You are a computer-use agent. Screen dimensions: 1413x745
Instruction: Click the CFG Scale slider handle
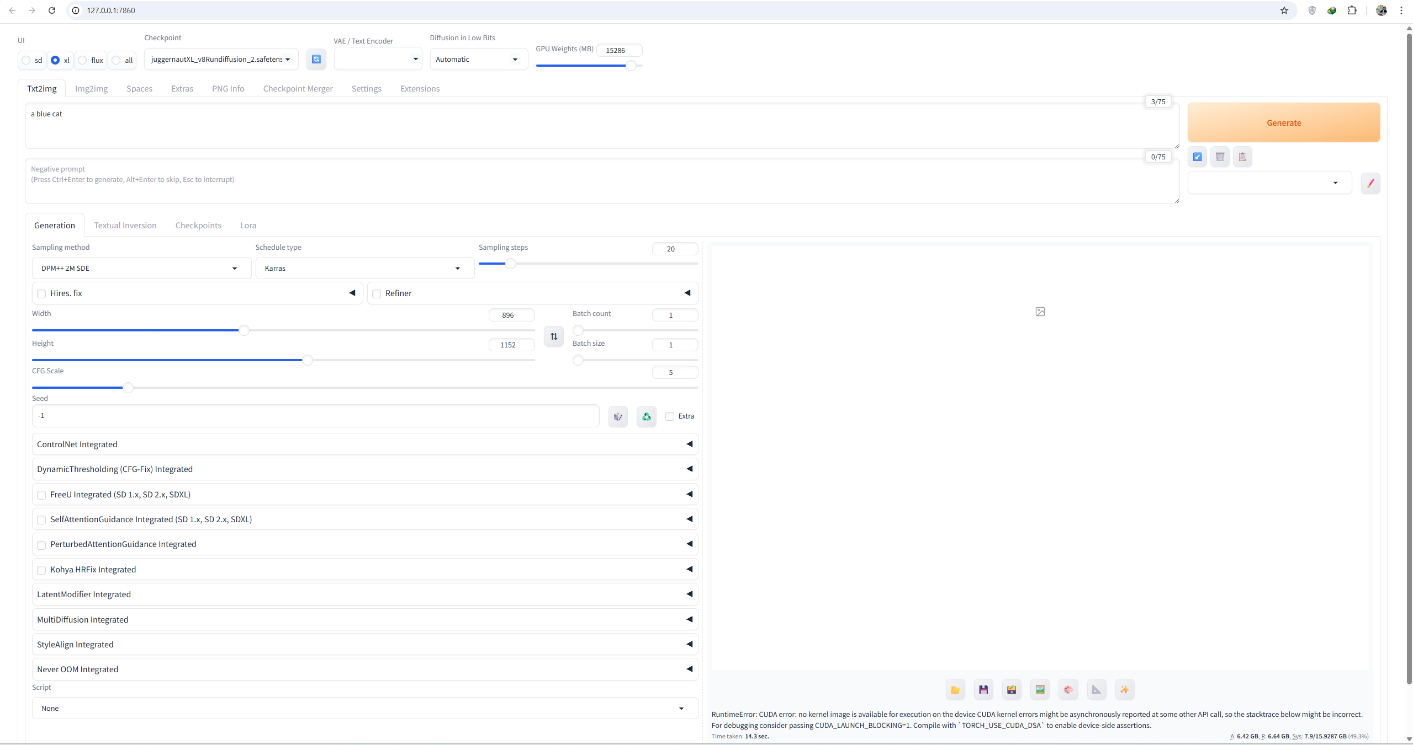coord(128,388)
